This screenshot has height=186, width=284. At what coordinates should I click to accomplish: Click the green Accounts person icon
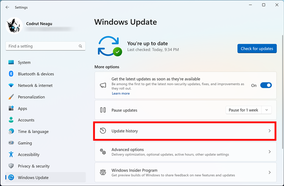(11, 120)
